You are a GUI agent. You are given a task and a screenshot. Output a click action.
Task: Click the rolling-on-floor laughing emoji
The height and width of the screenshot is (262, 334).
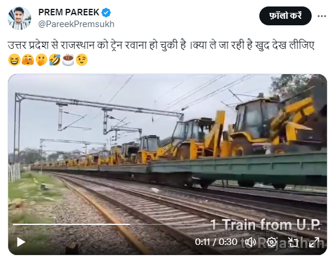[x=55, y=60]
